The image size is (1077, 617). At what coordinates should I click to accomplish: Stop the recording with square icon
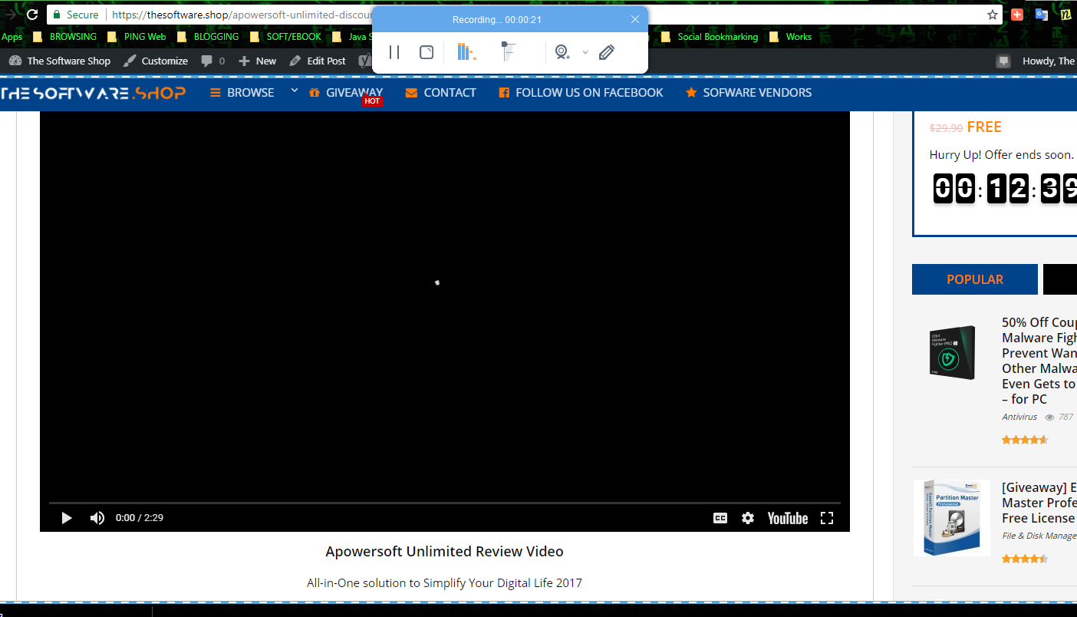tap(427, 52)
